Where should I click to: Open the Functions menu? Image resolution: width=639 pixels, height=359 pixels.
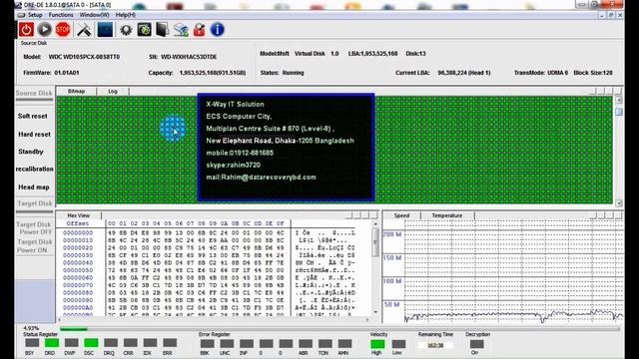coord(61,15)
